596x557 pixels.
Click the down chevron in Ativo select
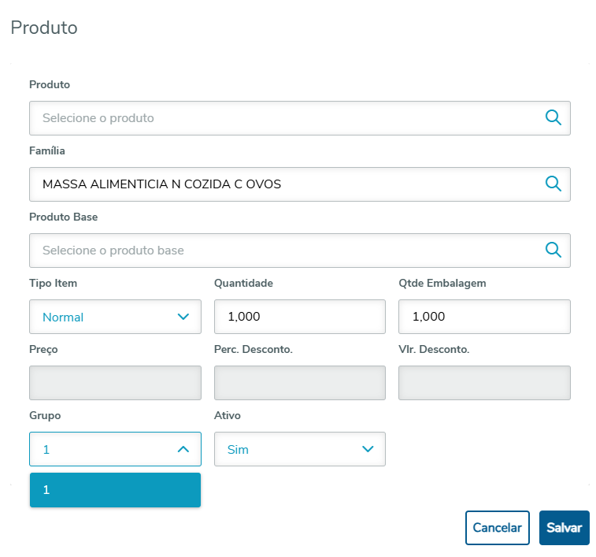tap(368, 449)
